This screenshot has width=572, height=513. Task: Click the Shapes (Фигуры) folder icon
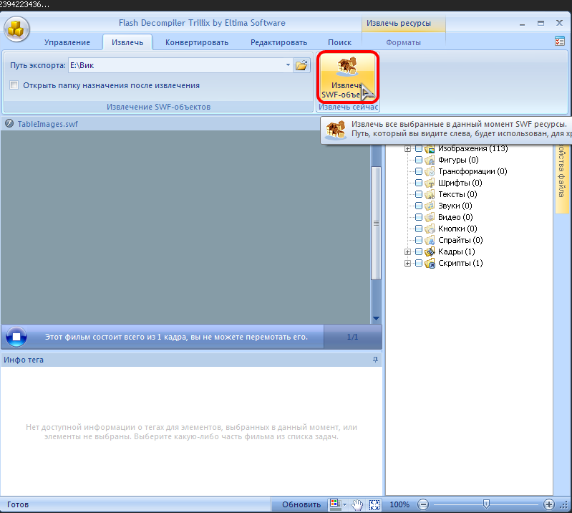pos(430,160)
